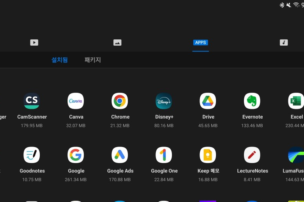The image size is (304, 202).
Task: Select the Chrome app icon
Action: [120, 101]
